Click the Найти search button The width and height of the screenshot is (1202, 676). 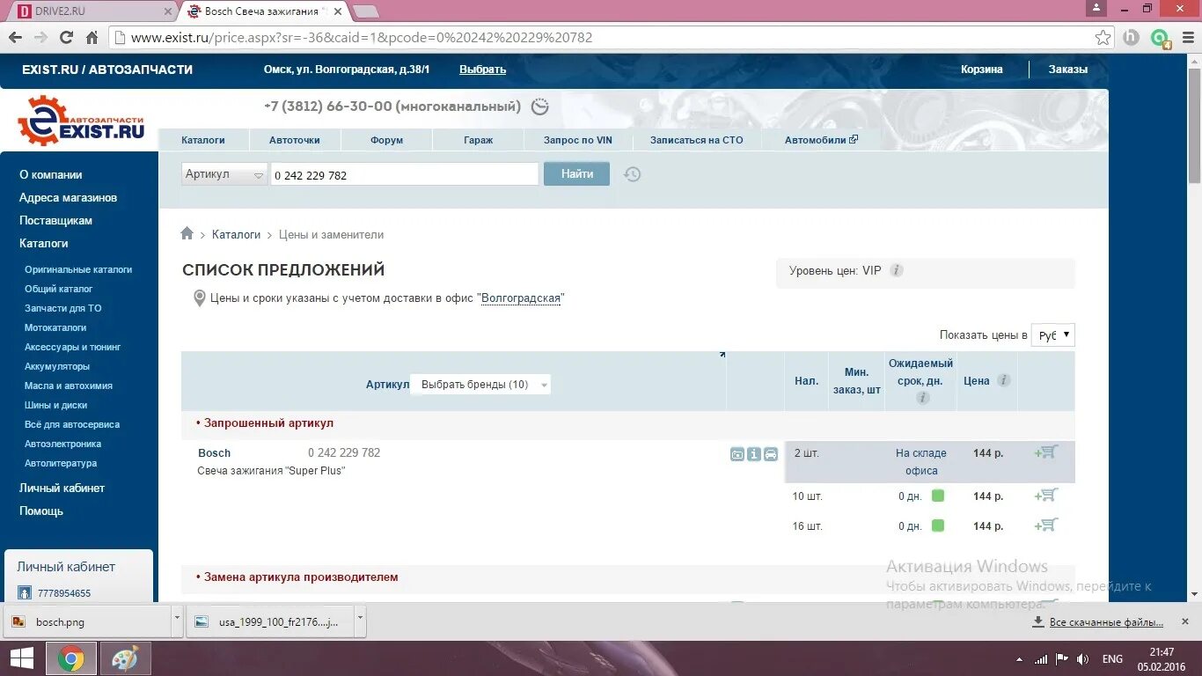point(576,173)
